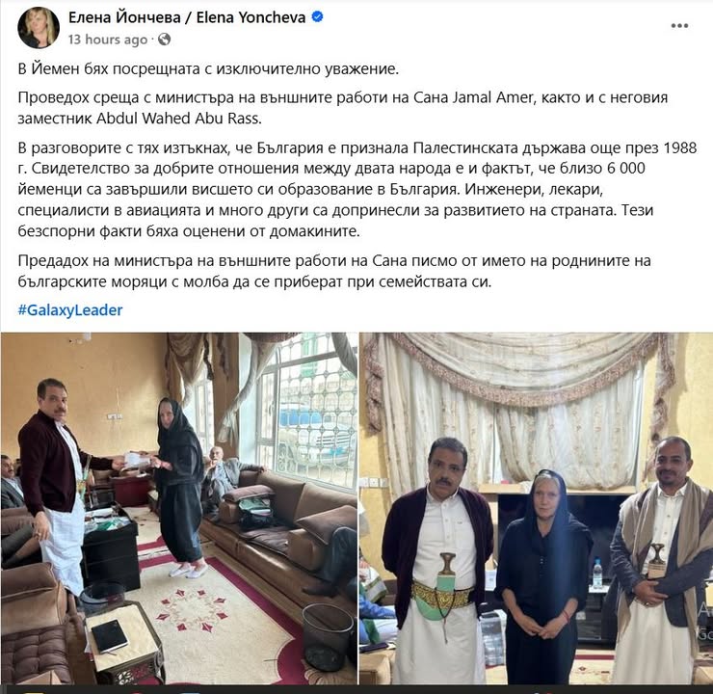The width and height of the screenshot is (713, 694).
Task: Follow the #GalaxyLeader hashtag
Action: (70, 310)
